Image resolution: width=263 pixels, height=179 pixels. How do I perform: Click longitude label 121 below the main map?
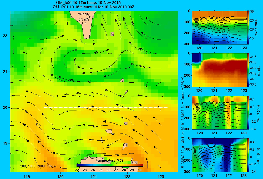[94, 176]
